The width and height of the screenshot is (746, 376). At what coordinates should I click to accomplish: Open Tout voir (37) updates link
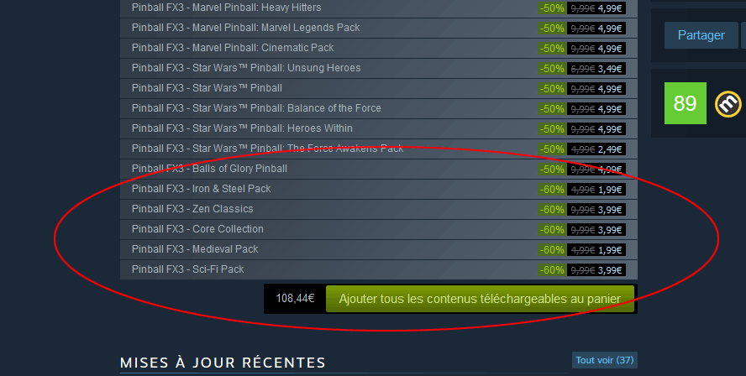click(x=604, y=360)
